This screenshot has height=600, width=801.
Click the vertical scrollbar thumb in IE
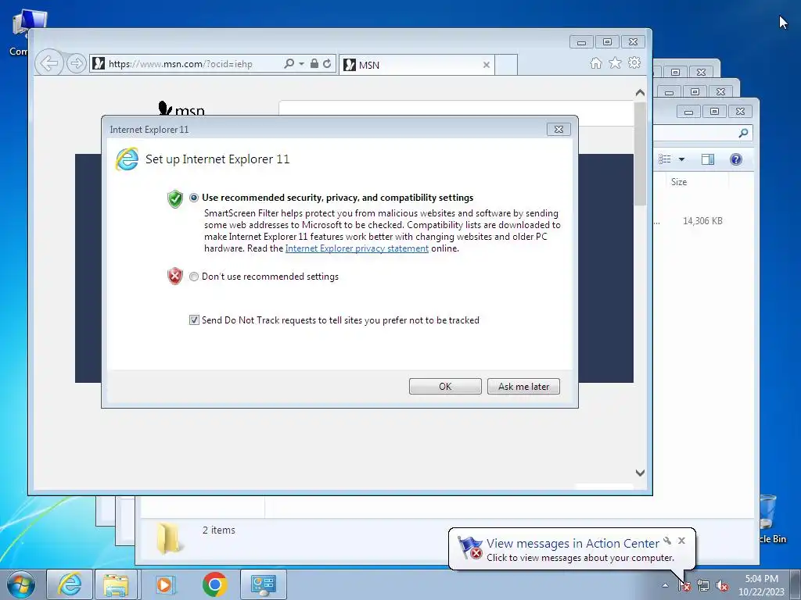click(640, 153)
